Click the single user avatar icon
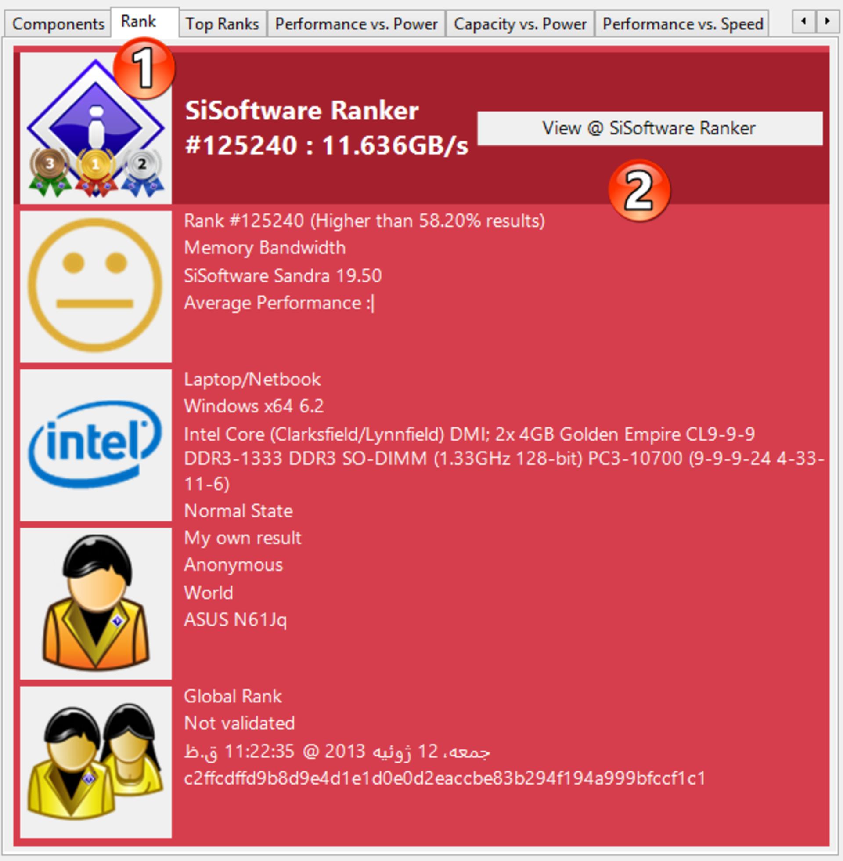Viewport: 843px width, 861px height. (x=96, y=603)
